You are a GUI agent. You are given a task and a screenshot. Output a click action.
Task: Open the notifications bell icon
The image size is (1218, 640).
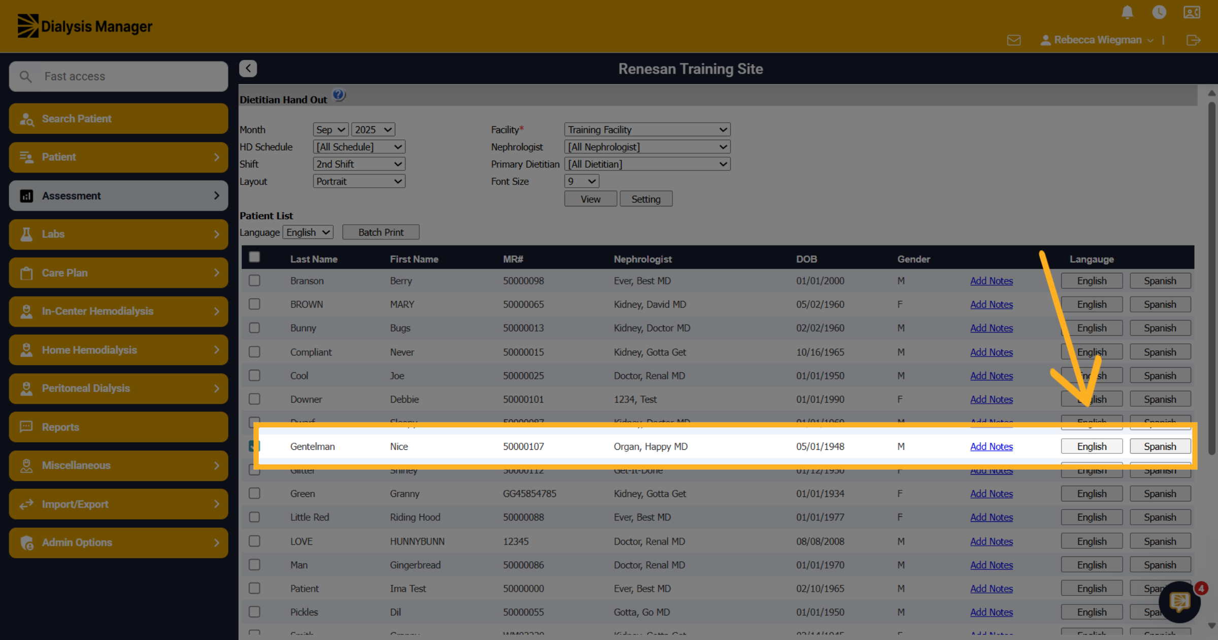1127,12
